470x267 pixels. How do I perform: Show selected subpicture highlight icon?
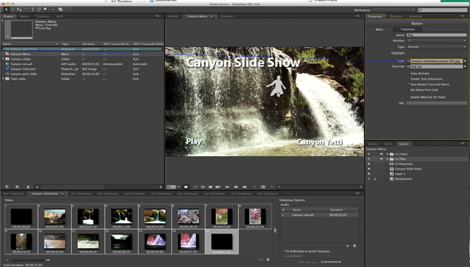point(236,186)
